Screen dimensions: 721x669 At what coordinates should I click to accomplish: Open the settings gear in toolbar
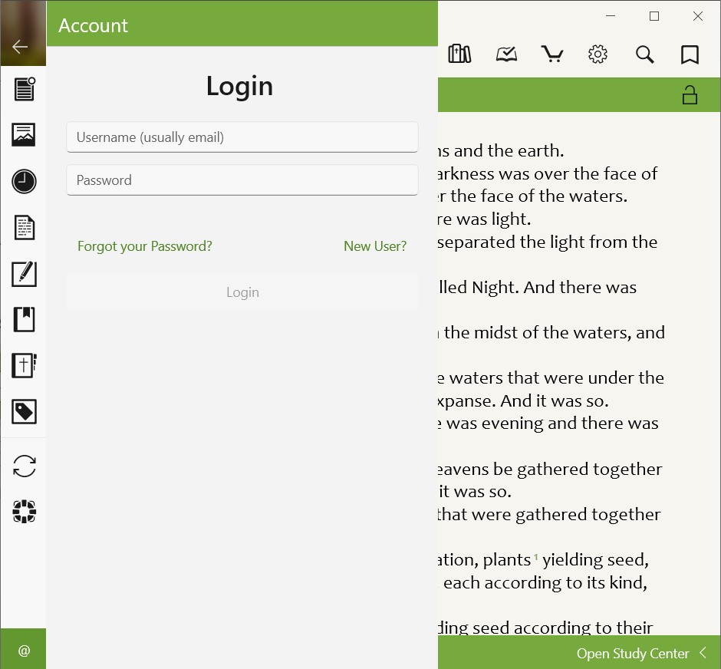[x=598, y=54]
